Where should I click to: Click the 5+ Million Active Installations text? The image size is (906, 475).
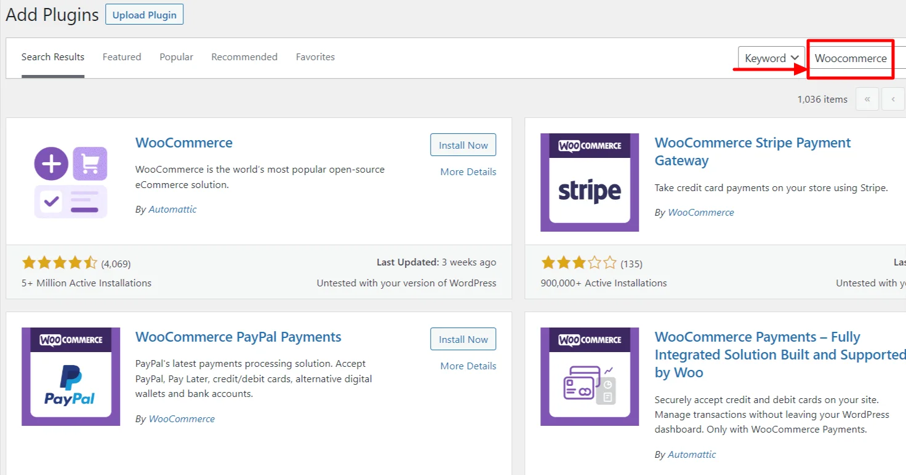tap(86, 283)
